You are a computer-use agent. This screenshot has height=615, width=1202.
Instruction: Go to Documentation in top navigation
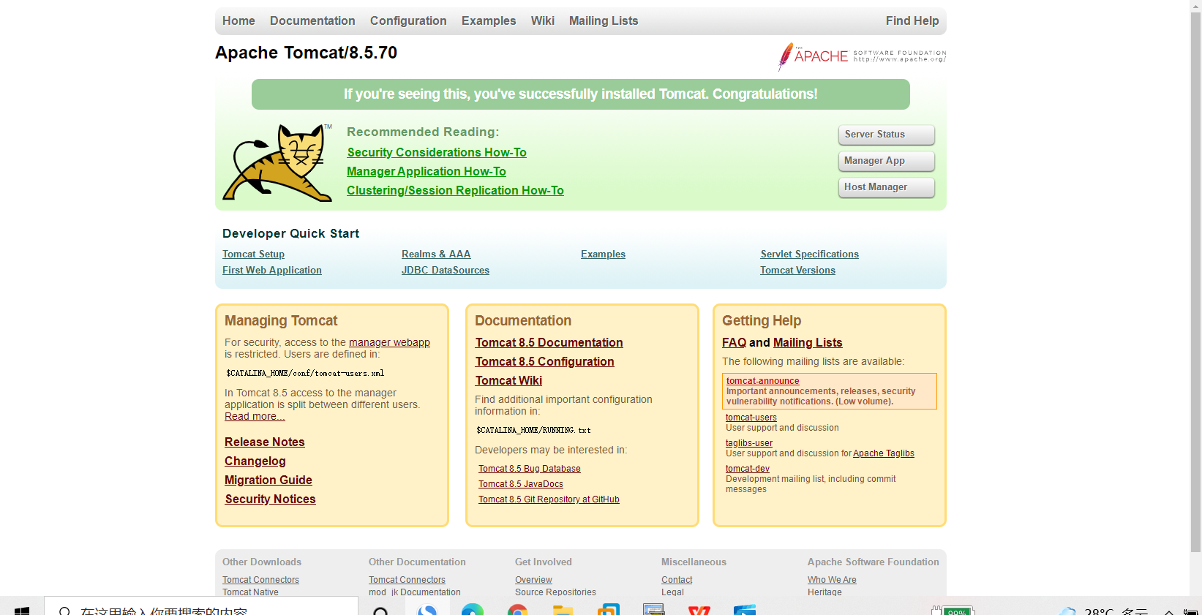(x=312, y=20)
